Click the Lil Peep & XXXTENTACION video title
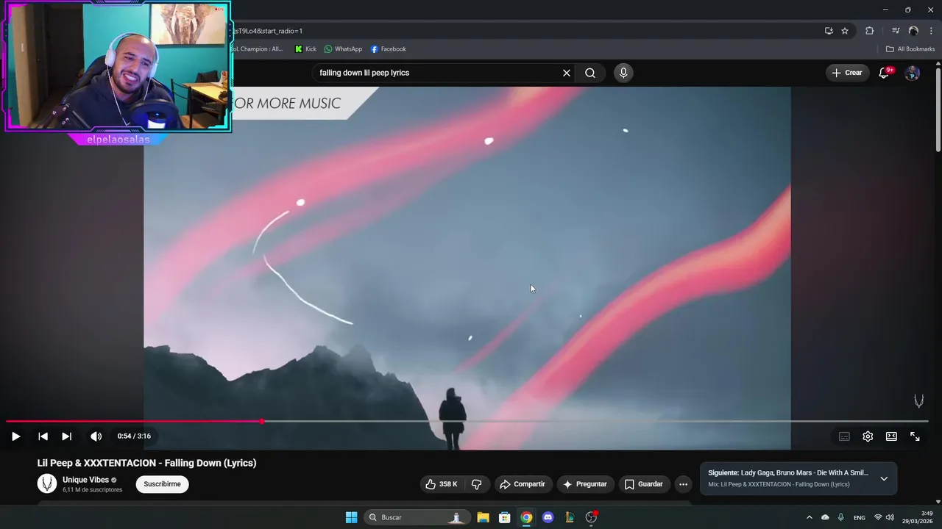942x529 pixels. [147, 463]
